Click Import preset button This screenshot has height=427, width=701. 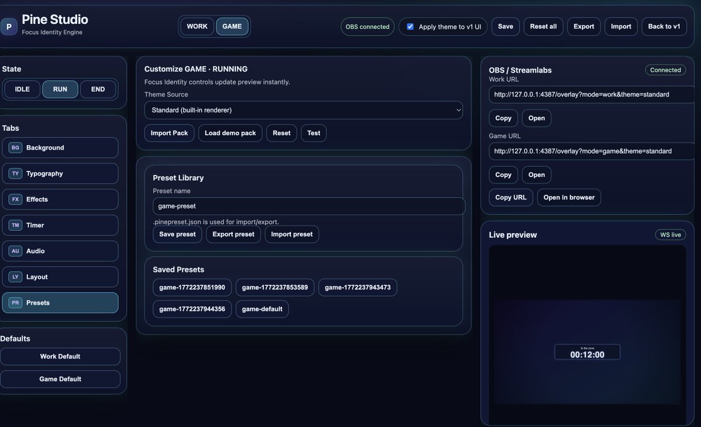coord(292,234)
